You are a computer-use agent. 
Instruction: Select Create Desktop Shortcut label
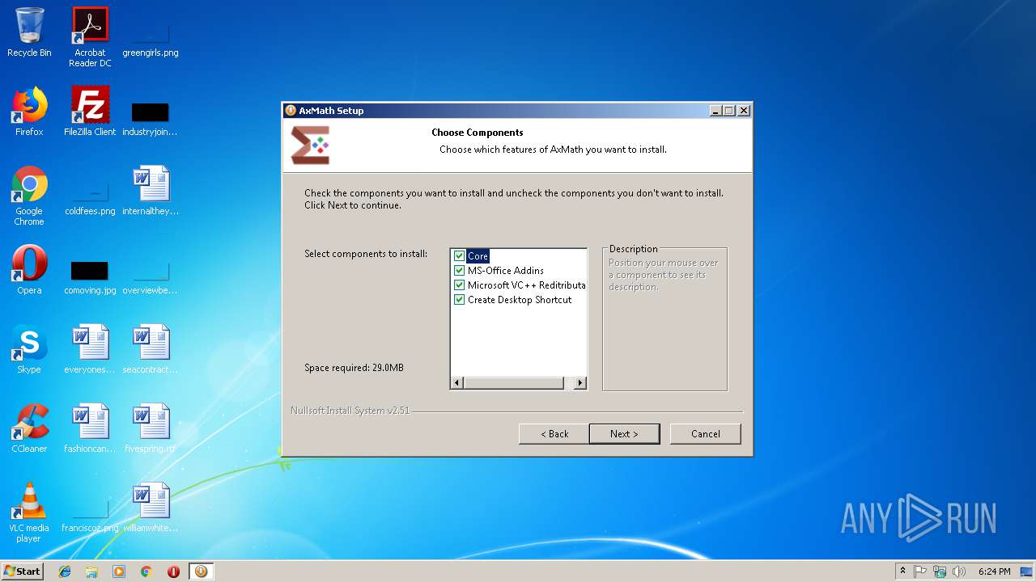point(520,300)
